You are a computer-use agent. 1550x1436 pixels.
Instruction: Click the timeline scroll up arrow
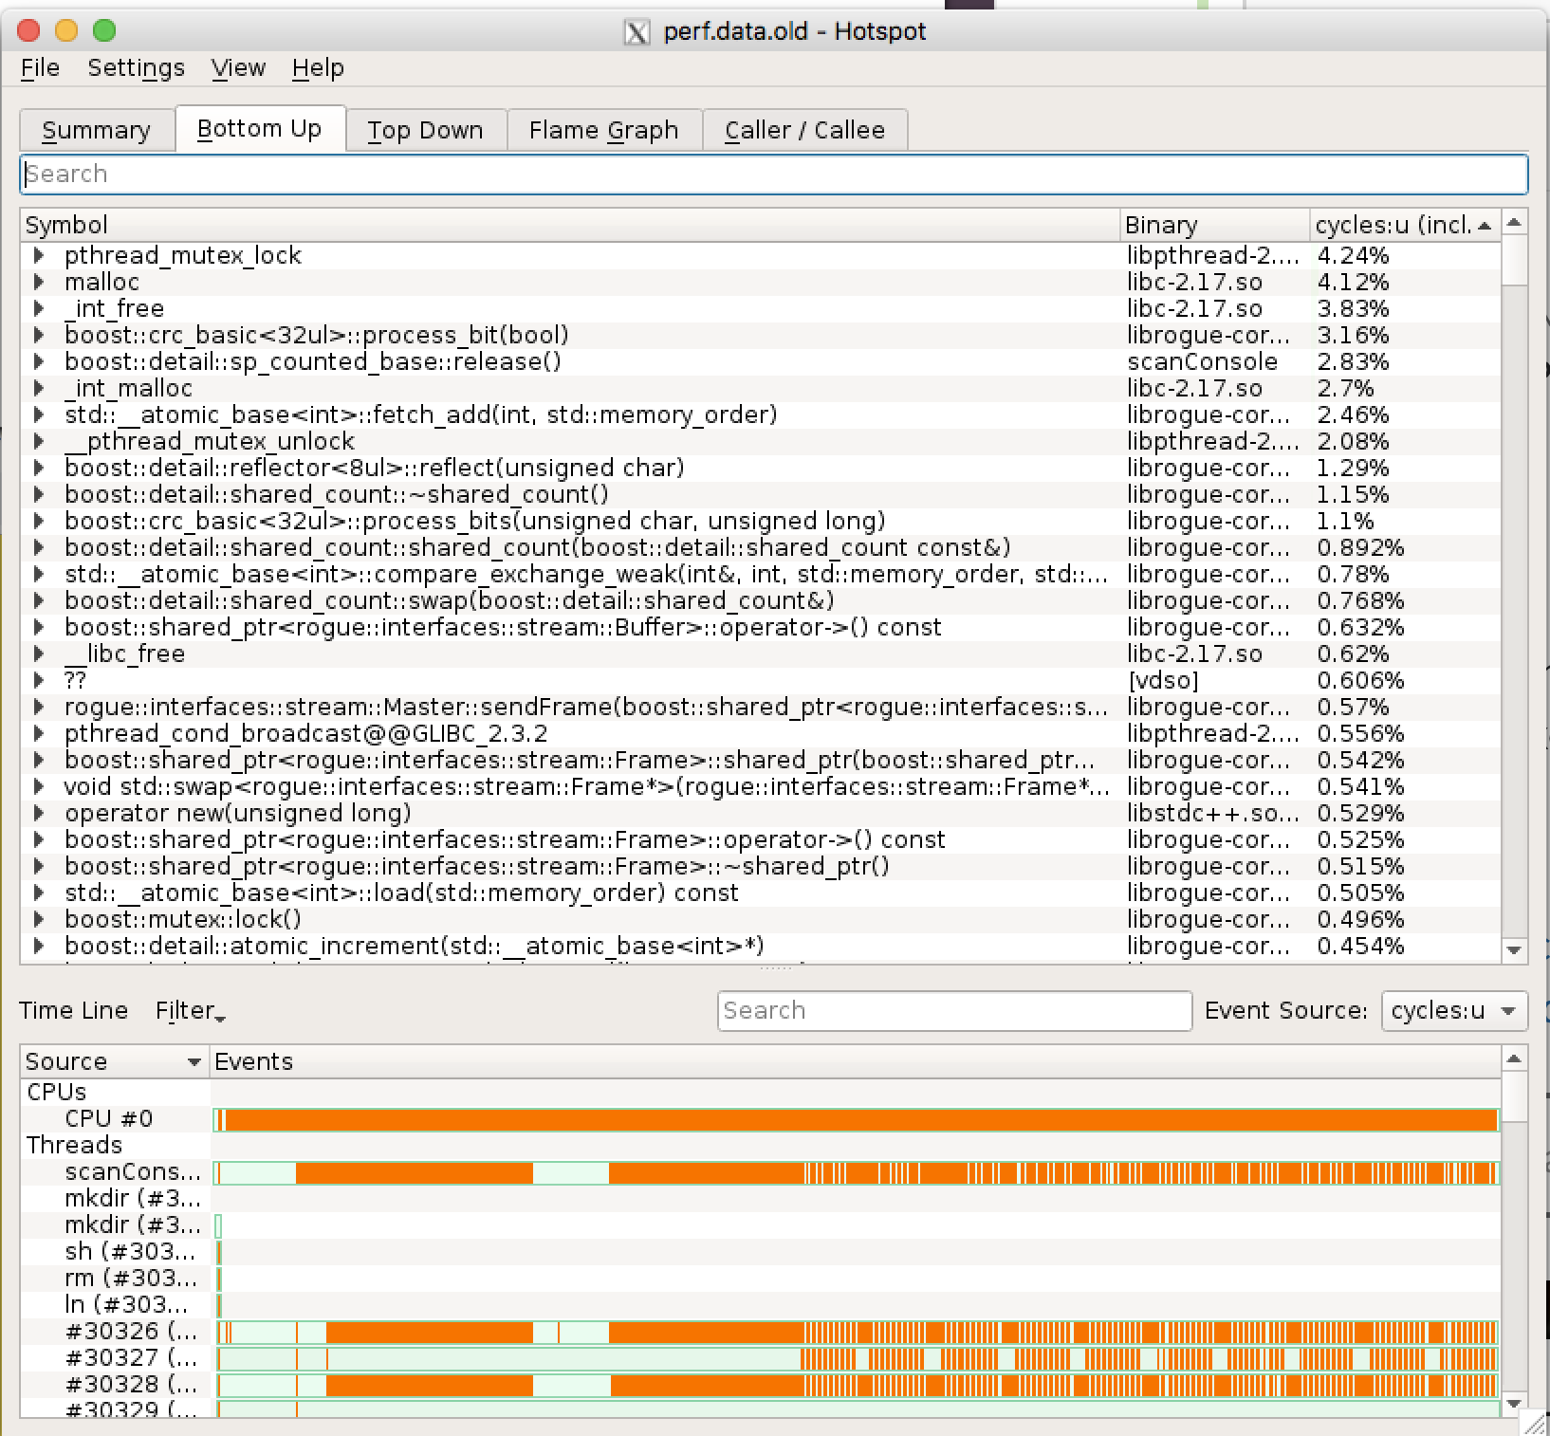pos(1514,1059)
